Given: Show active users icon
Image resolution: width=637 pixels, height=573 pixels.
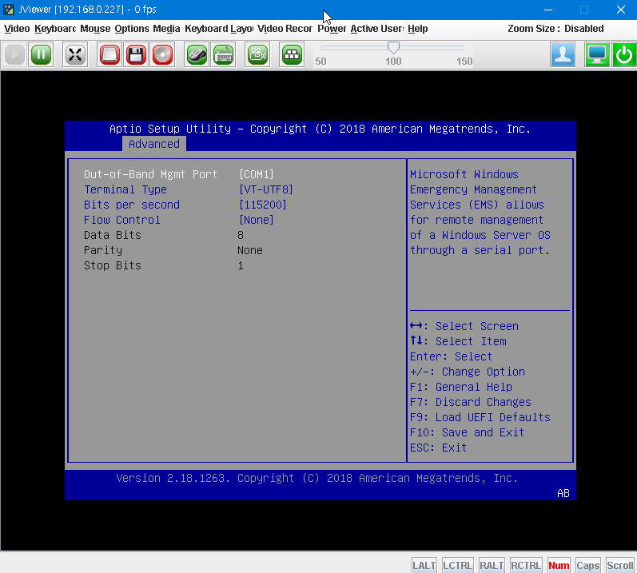Looking at the screenshot, I should (x=563, y=54).
